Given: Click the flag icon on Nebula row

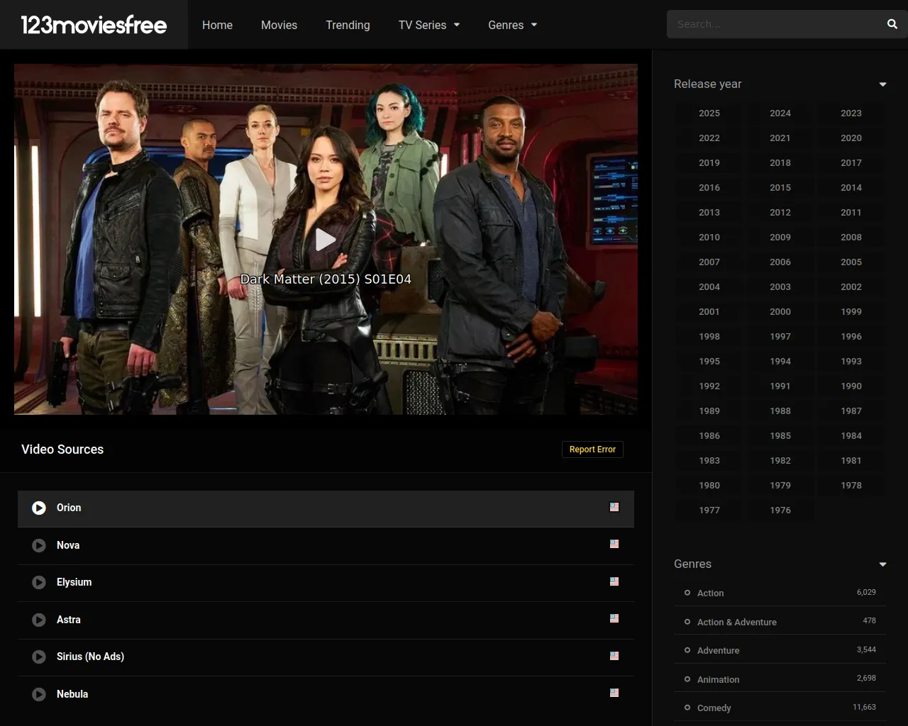Looking at the screenshot, I should (614, 693).
